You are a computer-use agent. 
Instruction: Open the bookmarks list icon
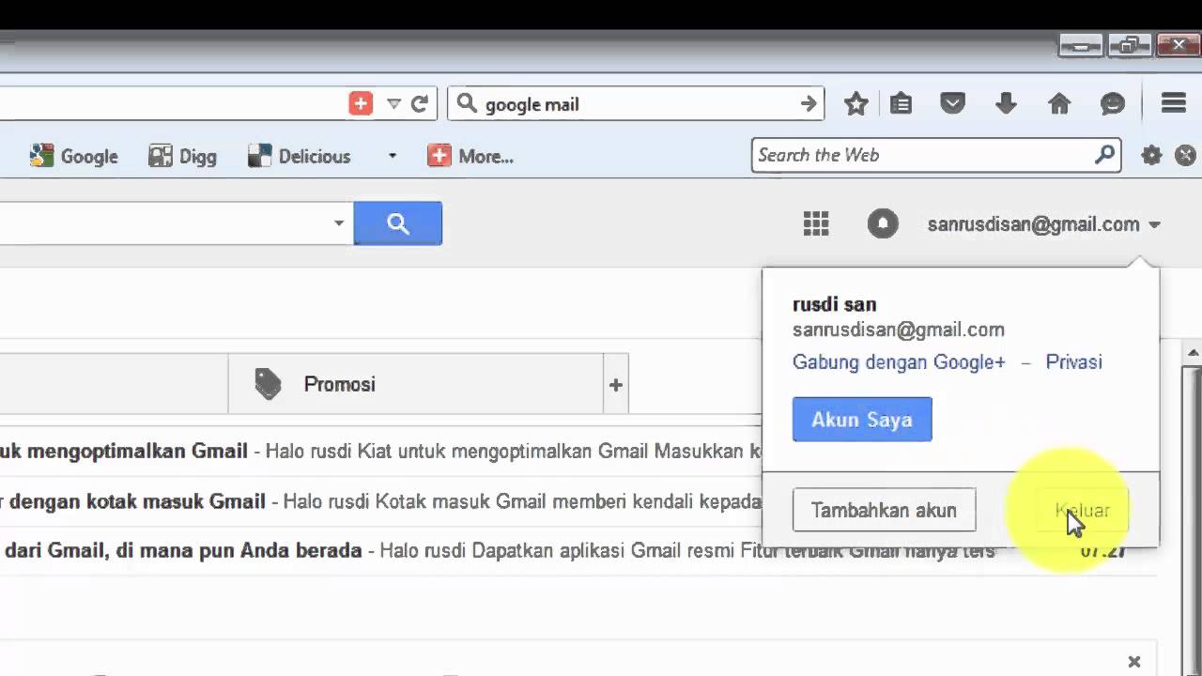[x=901, y=104]
